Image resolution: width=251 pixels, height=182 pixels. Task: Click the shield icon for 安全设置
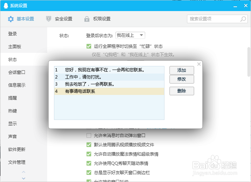(x=49, y=19)
